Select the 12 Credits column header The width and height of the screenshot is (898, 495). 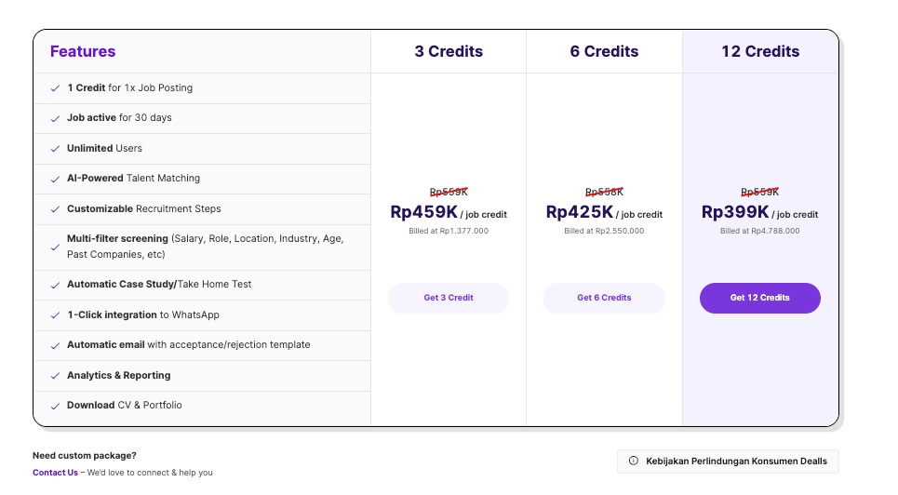[x=760, y=52]
